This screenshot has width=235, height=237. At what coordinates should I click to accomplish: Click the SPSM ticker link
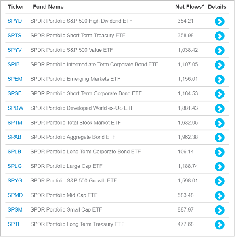[15, 209]
